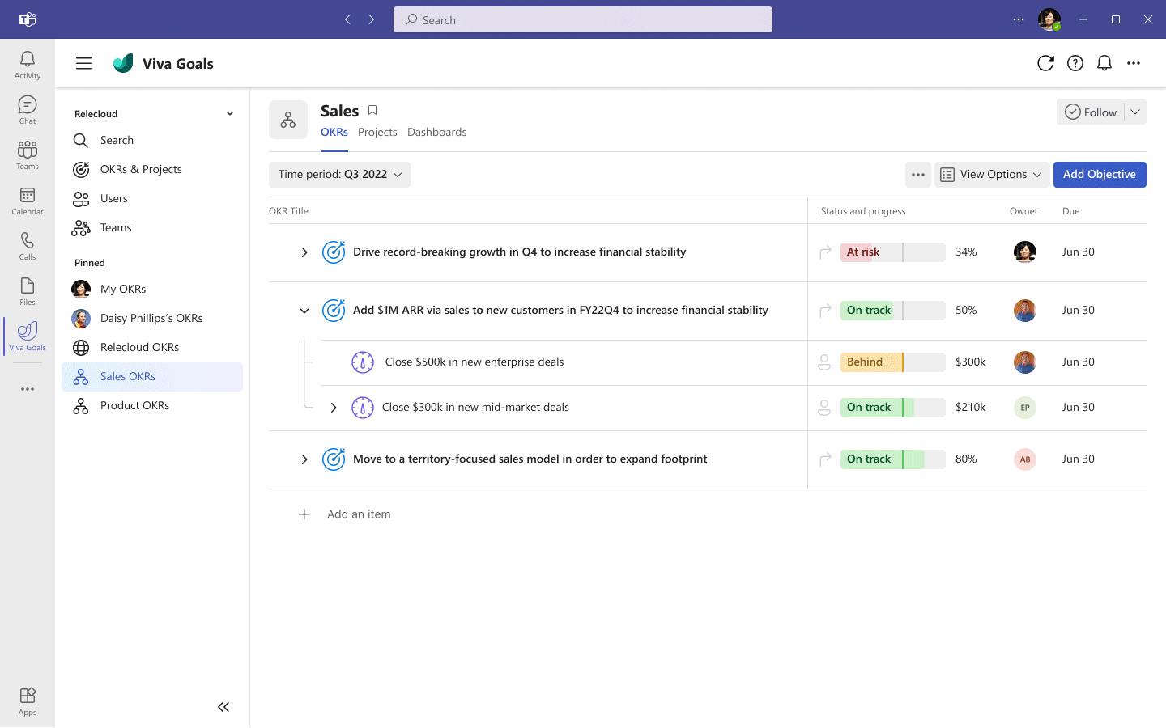The image size is (1166, 728).
Task: Open the Time period: Q3 2022 dropdown
Action: coord(339,174)
